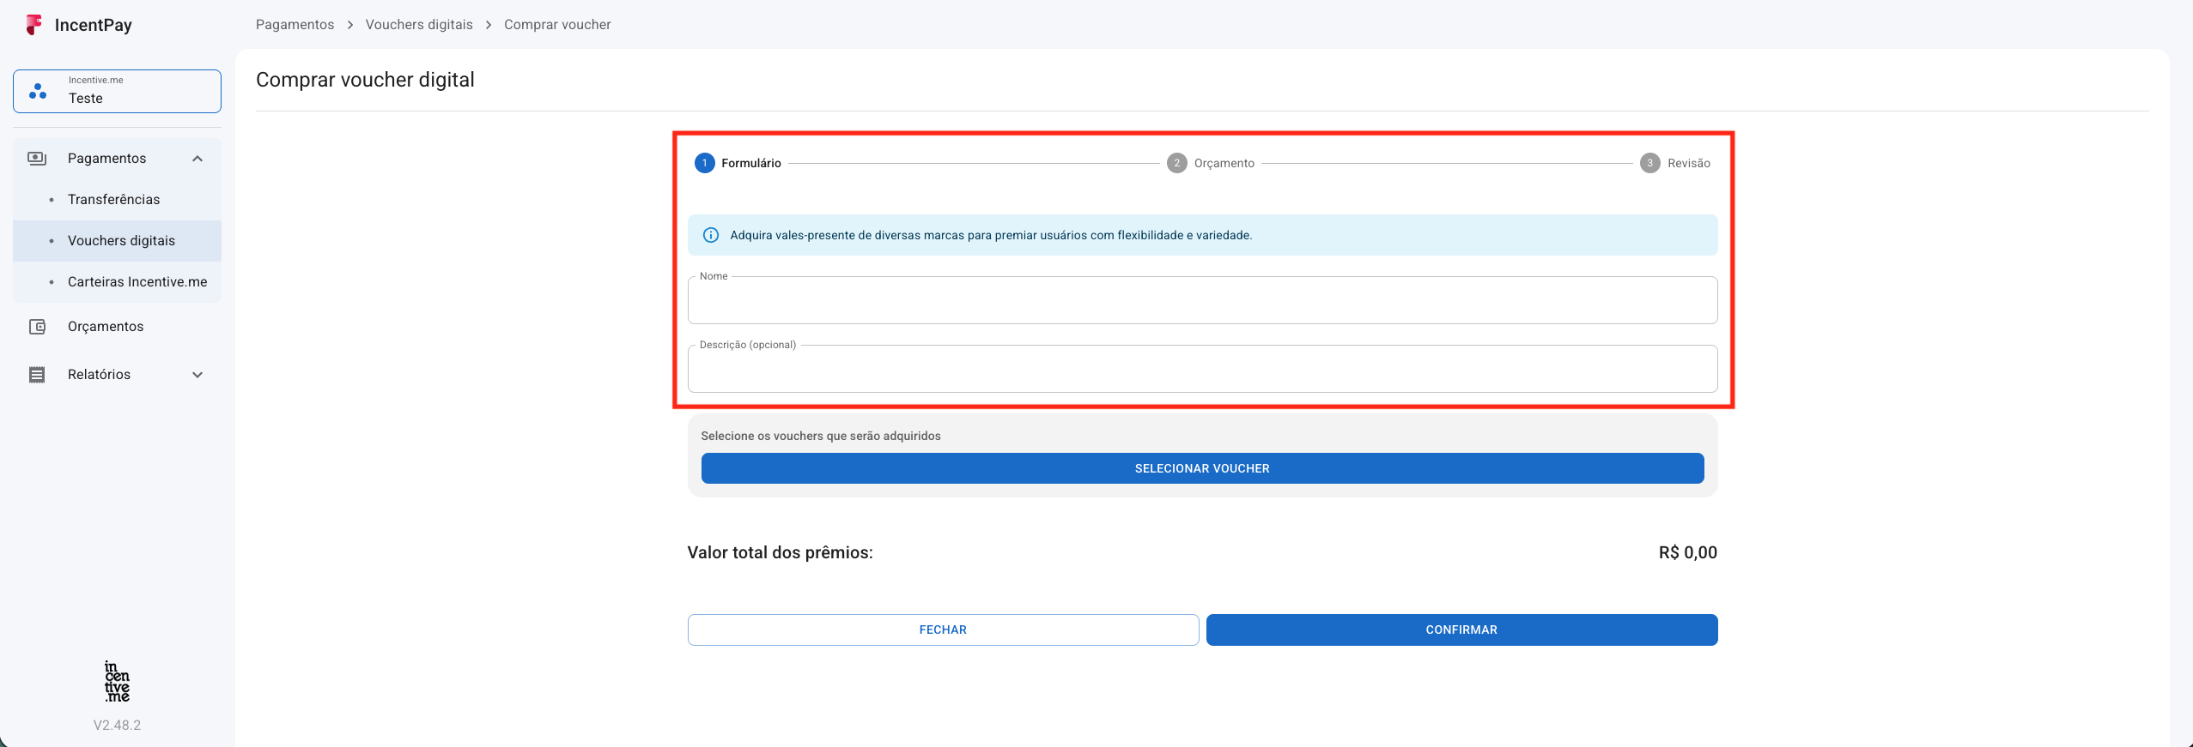Click the IncentPay logo icon
2193x747 pixels.
click(x=33, y=25)
